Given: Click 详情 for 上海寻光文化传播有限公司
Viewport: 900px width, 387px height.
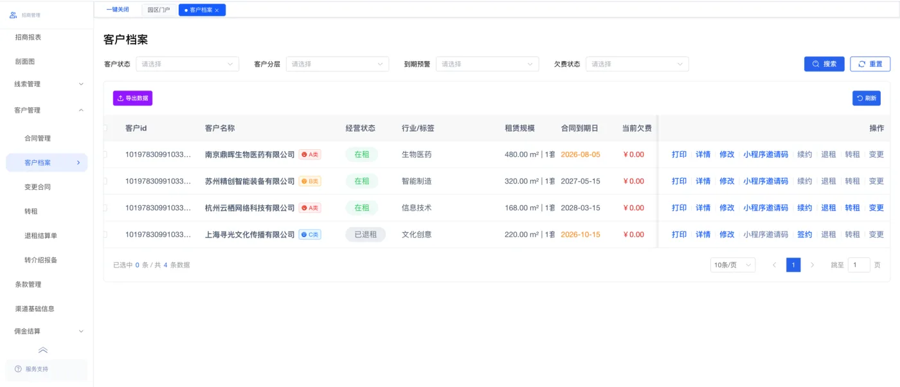Looking at the screenshot, I should (x=703, y=235).
